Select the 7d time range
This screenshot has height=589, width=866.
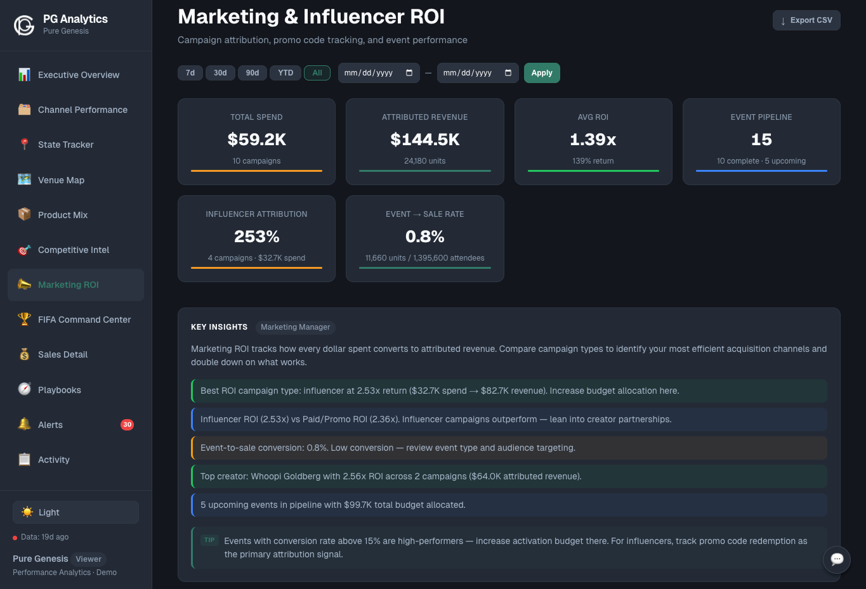[x=190, y=72]
